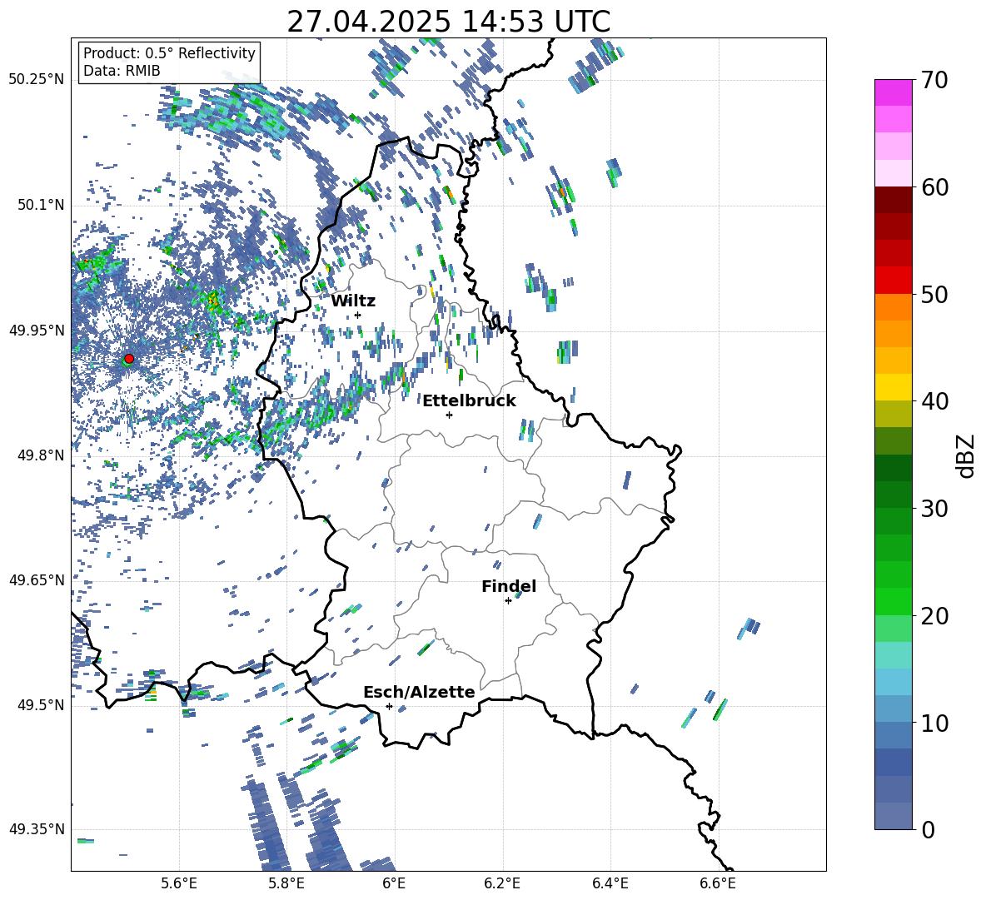Pick the bright red swatch above 50 dBZ

point(893,280)
